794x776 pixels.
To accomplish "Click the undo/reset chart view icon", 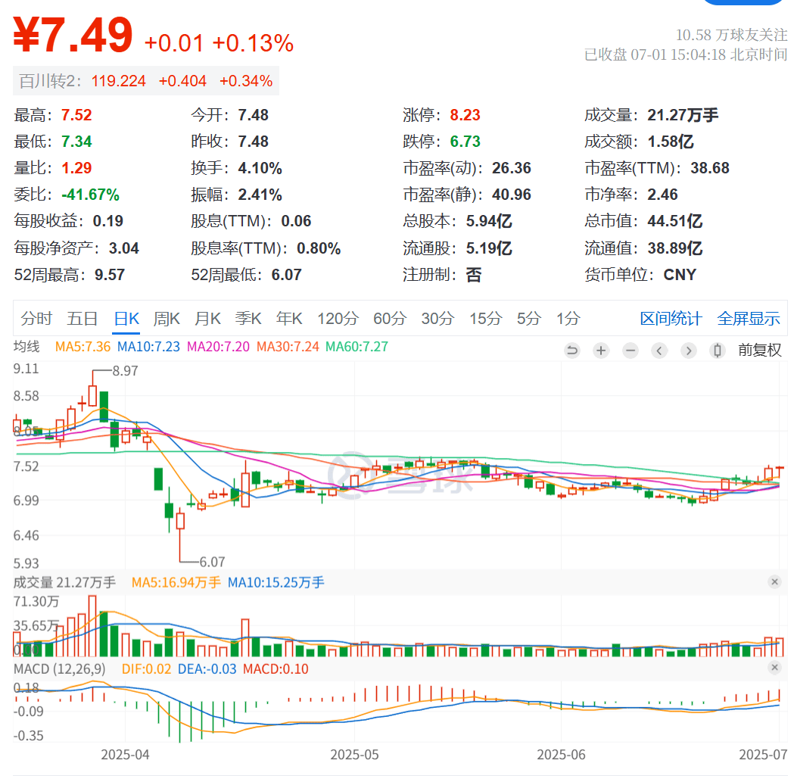I will (572, 350).
